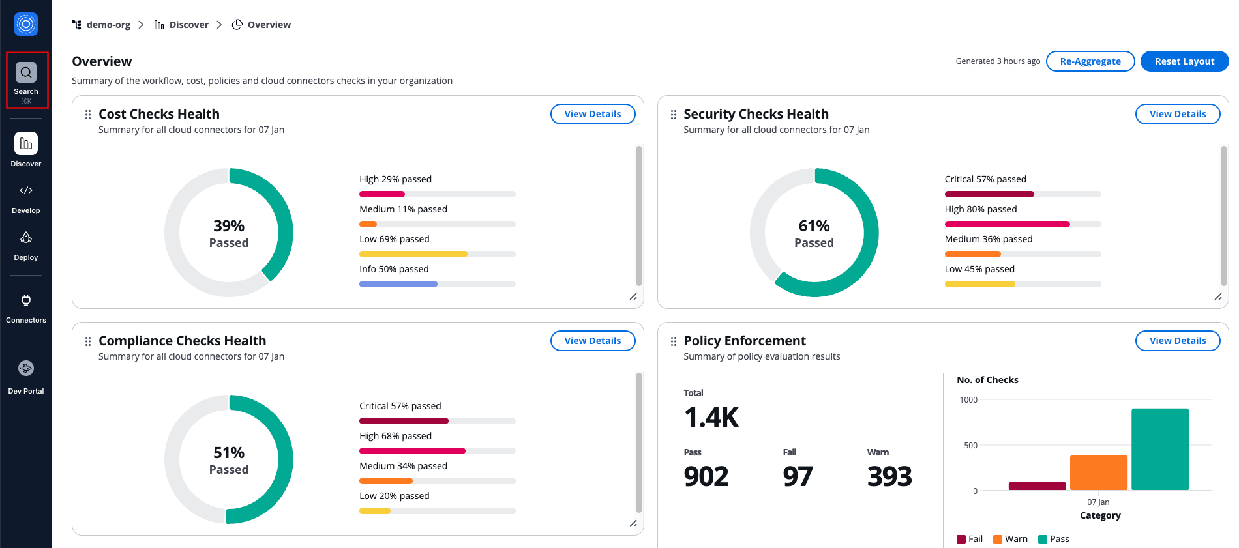
Task: Click the Cost Checks card scrollbar
Action: point(639,215)
